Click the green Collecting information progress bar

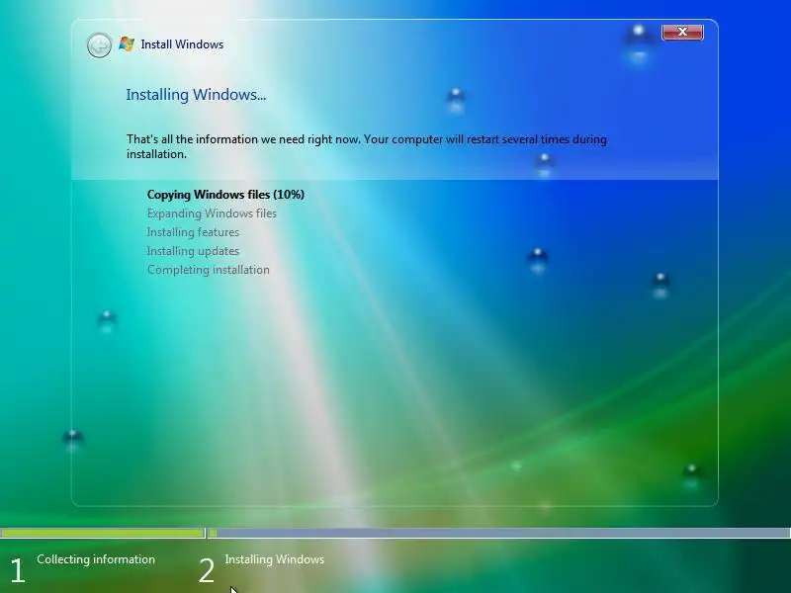click(103, 533)
